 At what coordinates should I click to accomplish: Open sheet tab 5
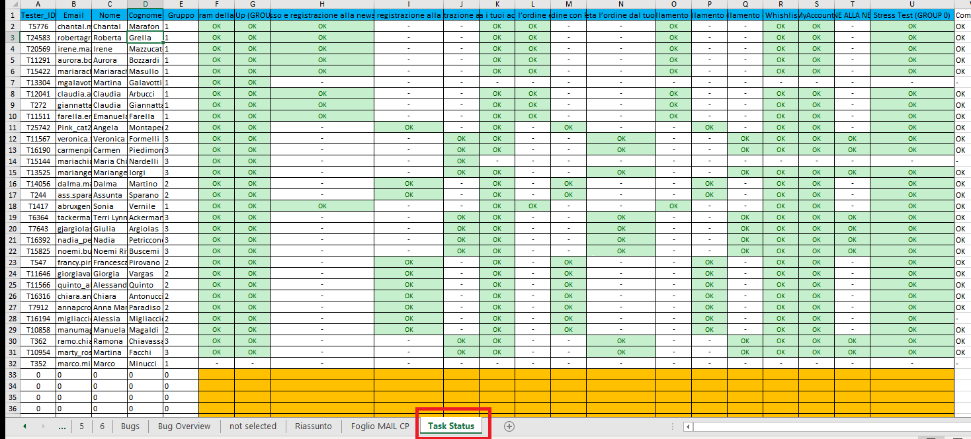click(x=81, y=426)
